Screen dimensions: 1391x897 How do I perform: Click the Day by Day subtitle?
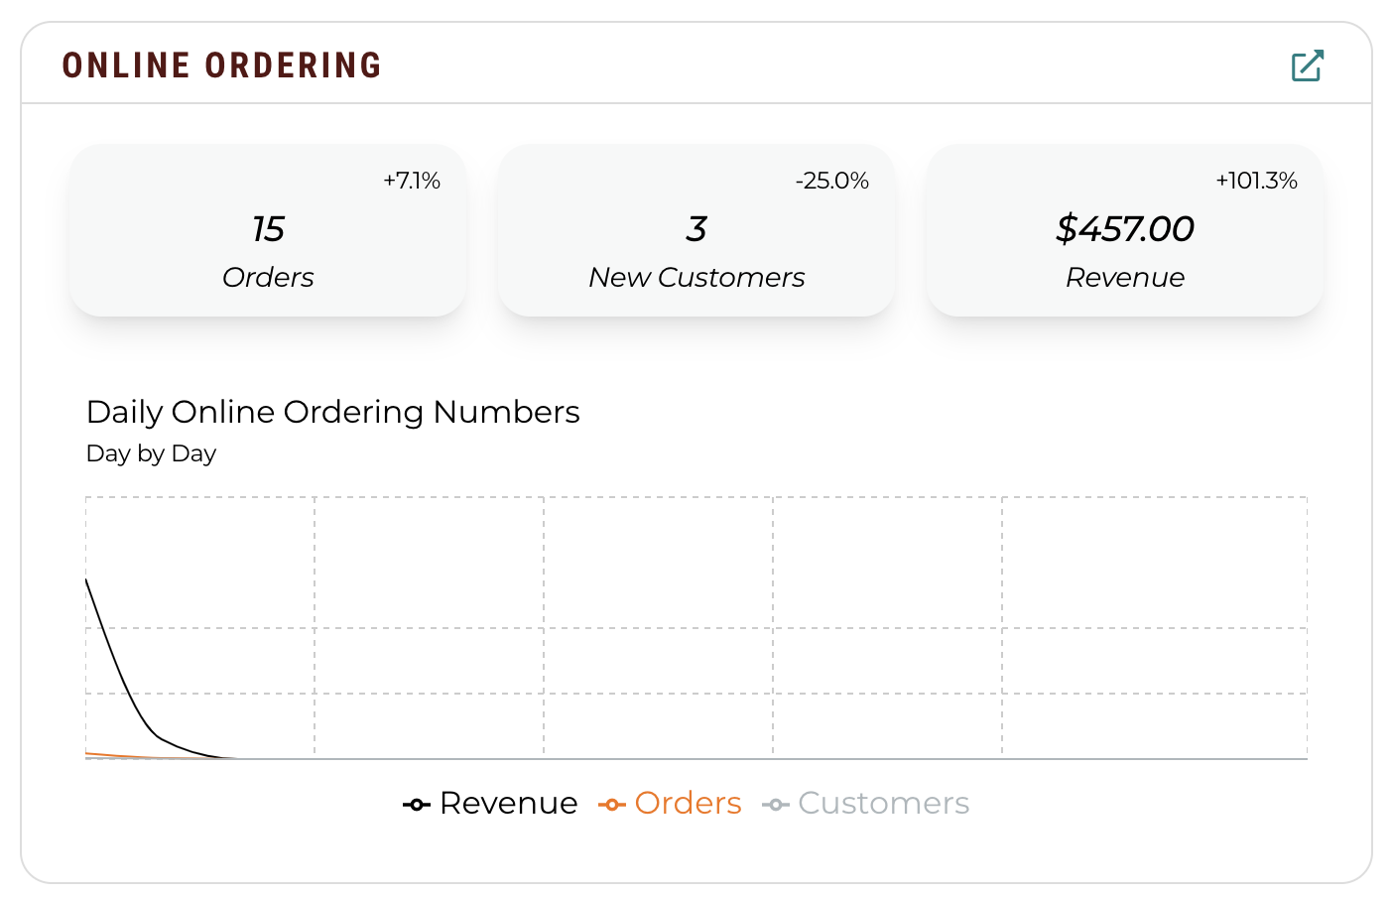[151, 453]
